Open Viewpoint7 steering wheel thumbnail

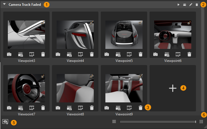(x=26, y=88)
